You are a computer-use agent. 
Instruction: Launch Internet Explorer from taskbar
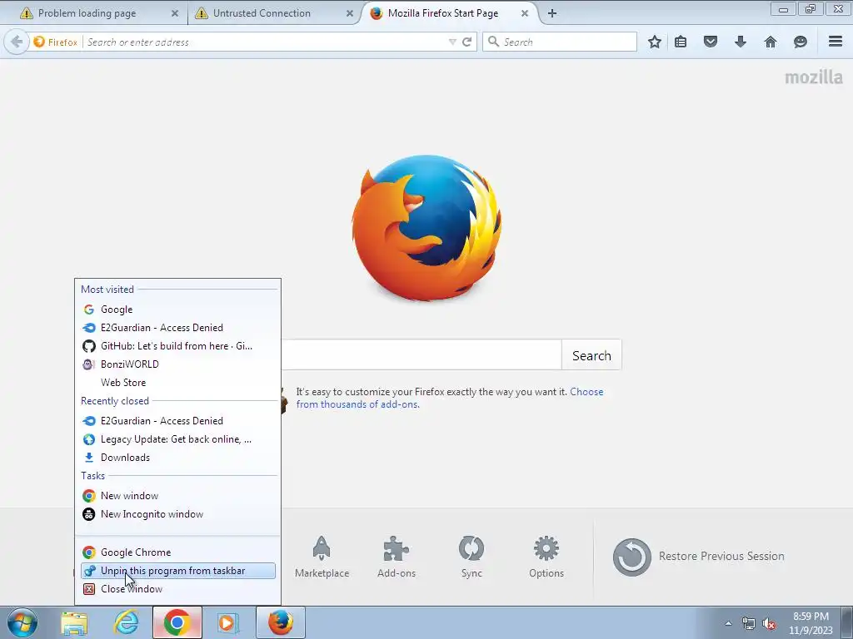coord(126,622)
